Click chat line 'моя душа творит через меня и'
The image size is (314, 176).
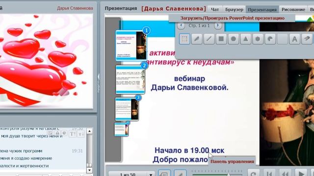[x=31, y=136]
